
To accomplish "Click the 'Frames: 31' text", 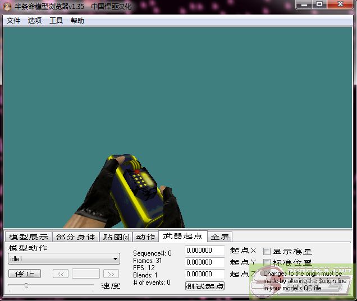I will click(148, 261).
